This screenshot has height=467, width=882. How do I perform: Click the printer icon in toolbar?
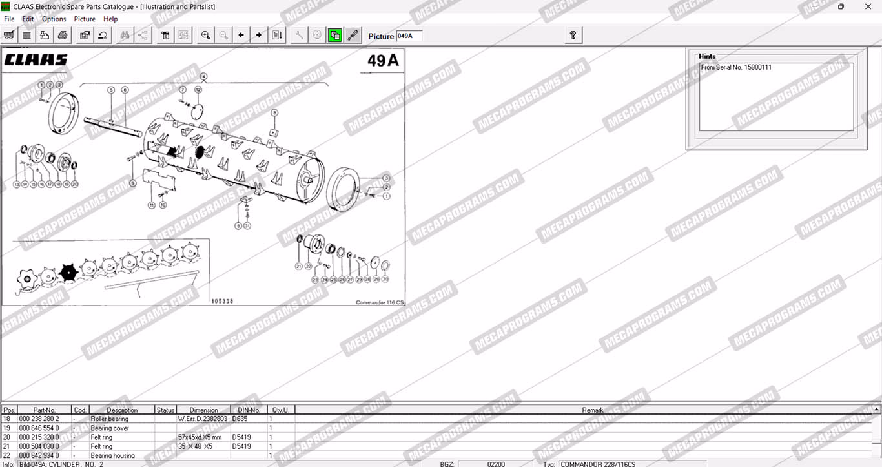coord(63,36)
